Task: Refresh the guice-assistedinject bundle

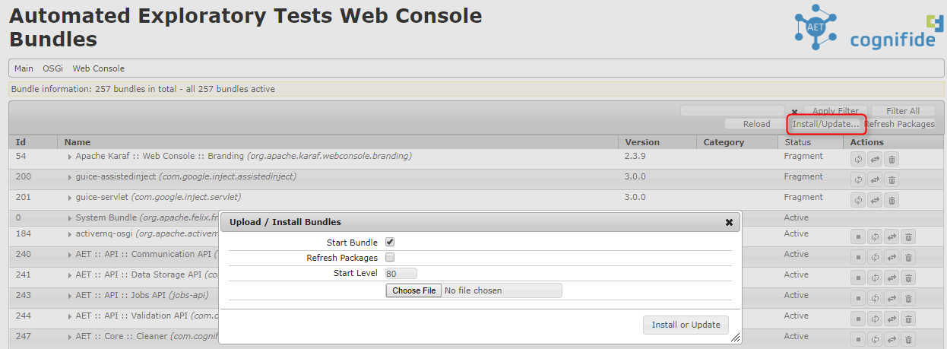Action: click(x=858, y=180)
